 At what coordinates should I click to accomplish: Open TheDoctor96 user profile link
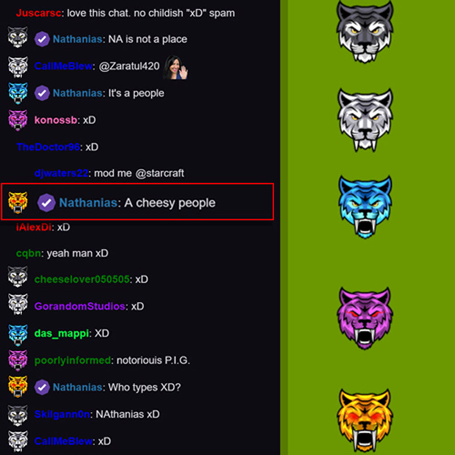(48, 147)
